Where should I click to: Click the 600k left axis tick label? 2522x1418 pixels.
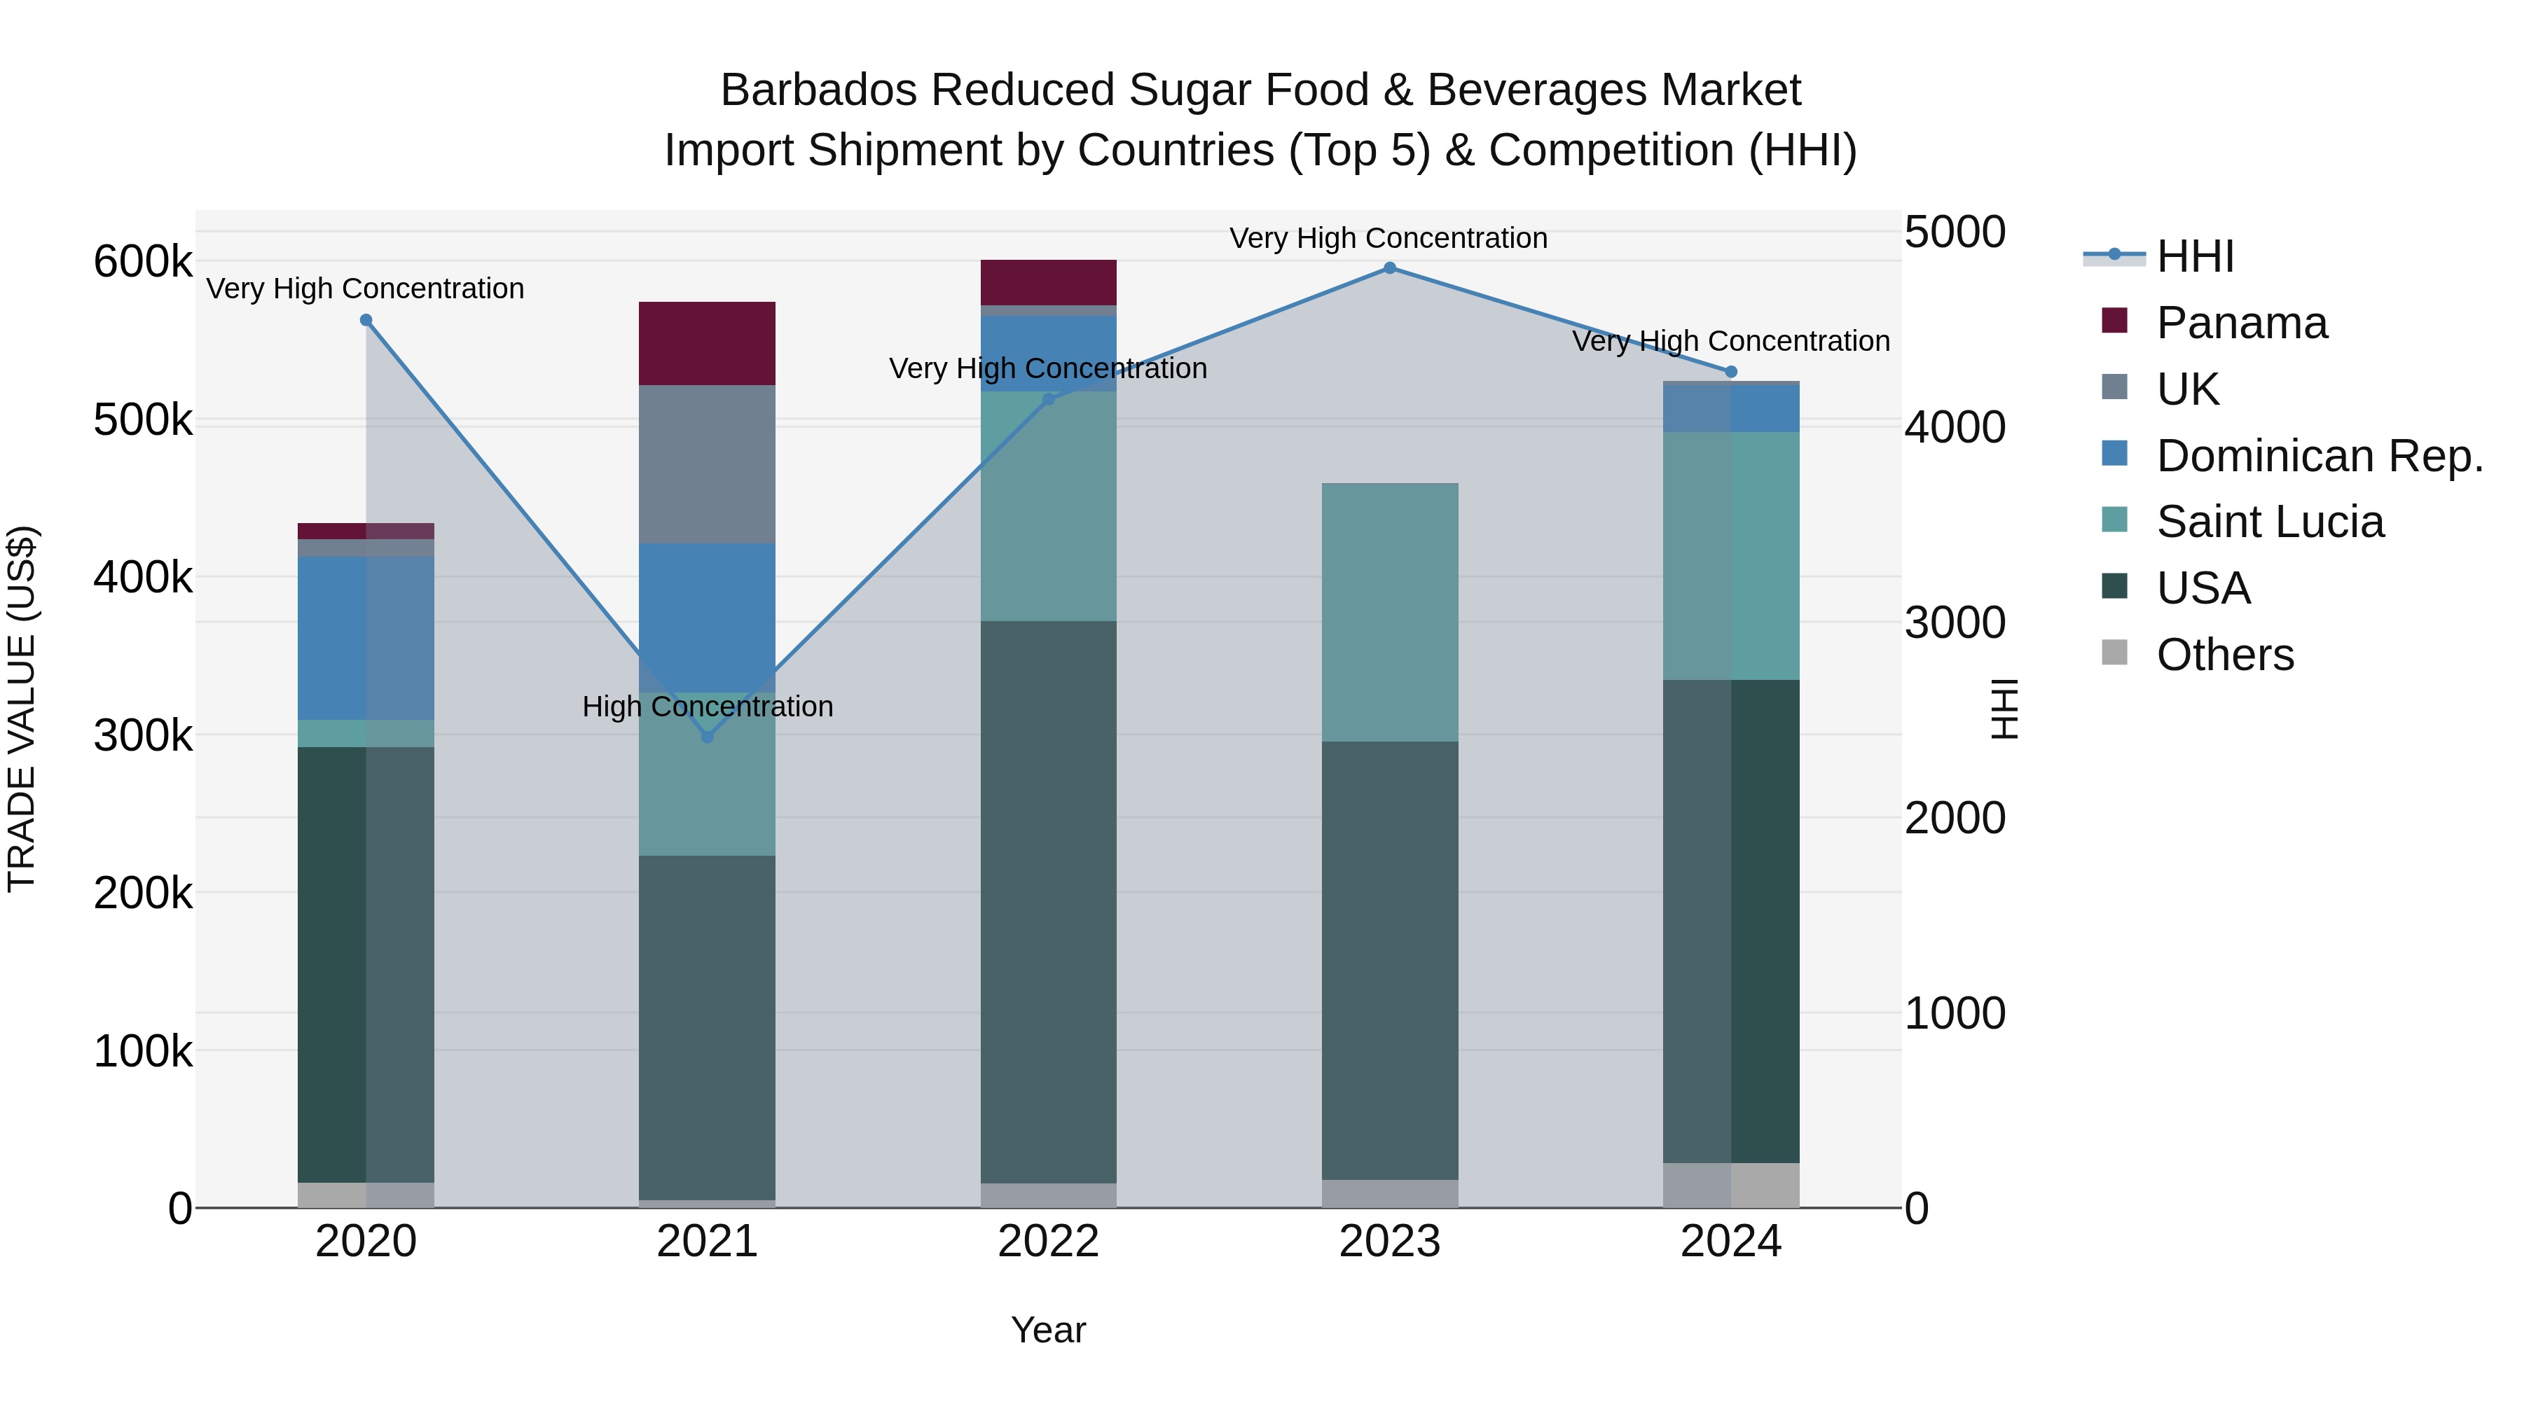[x=143, y=261]
